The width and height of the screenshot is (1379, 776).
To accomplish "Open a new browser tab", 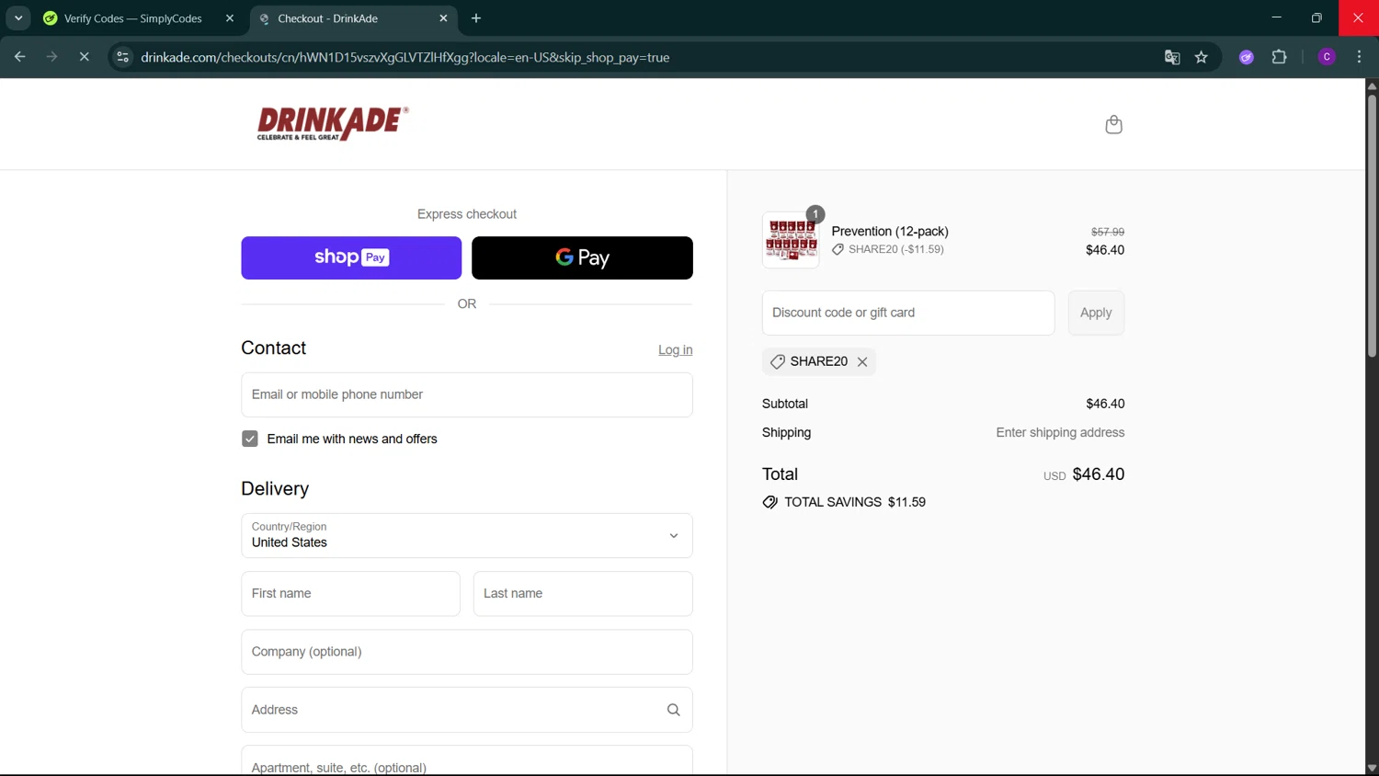I will coord(476,18).
